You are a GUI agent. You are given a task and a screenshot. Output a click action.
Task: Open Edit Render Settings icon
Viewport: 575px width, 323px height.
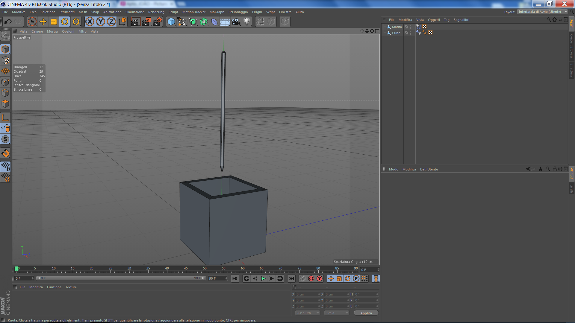[158, 22]
